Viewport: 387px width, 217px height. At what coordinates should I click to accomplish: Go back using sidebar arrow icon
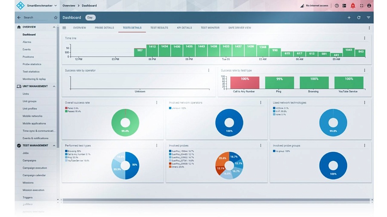pos(19,18)
